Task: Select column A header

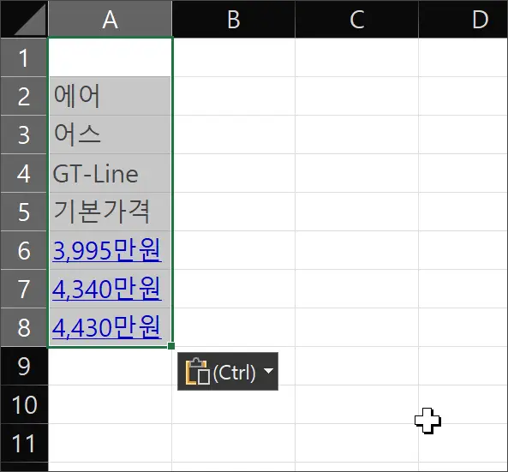Action: pyautogui.click(x=110, y=19)
